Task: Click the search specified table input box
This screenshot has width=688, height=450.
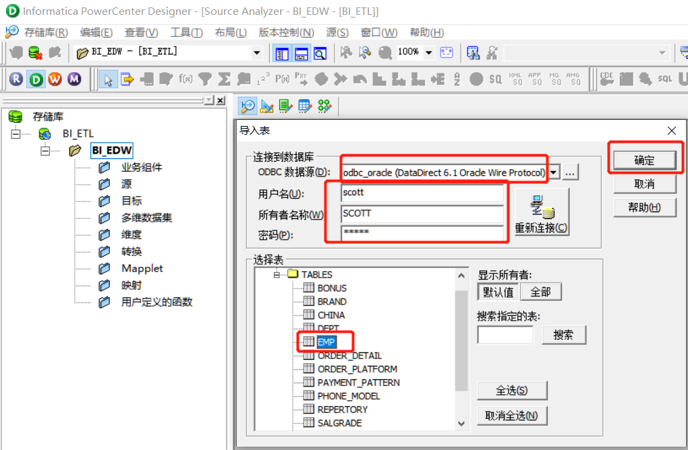Action: (505, 335)
